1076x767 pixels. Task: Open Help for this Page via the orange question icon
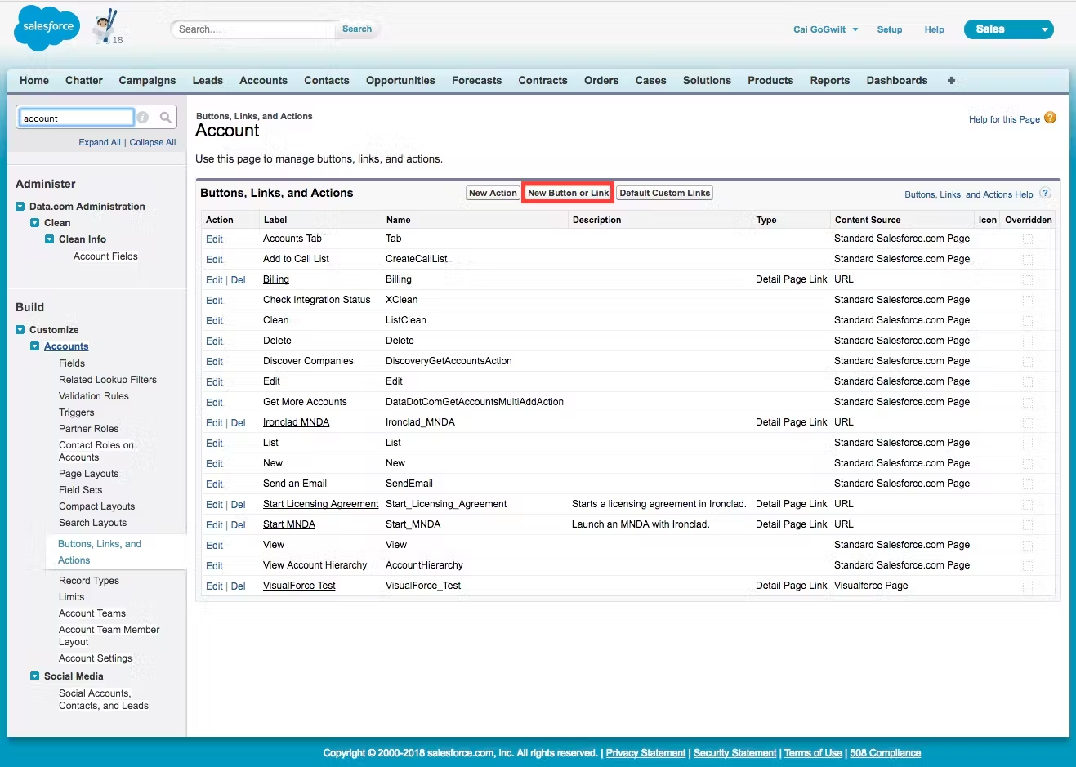tap(1050, 118)
